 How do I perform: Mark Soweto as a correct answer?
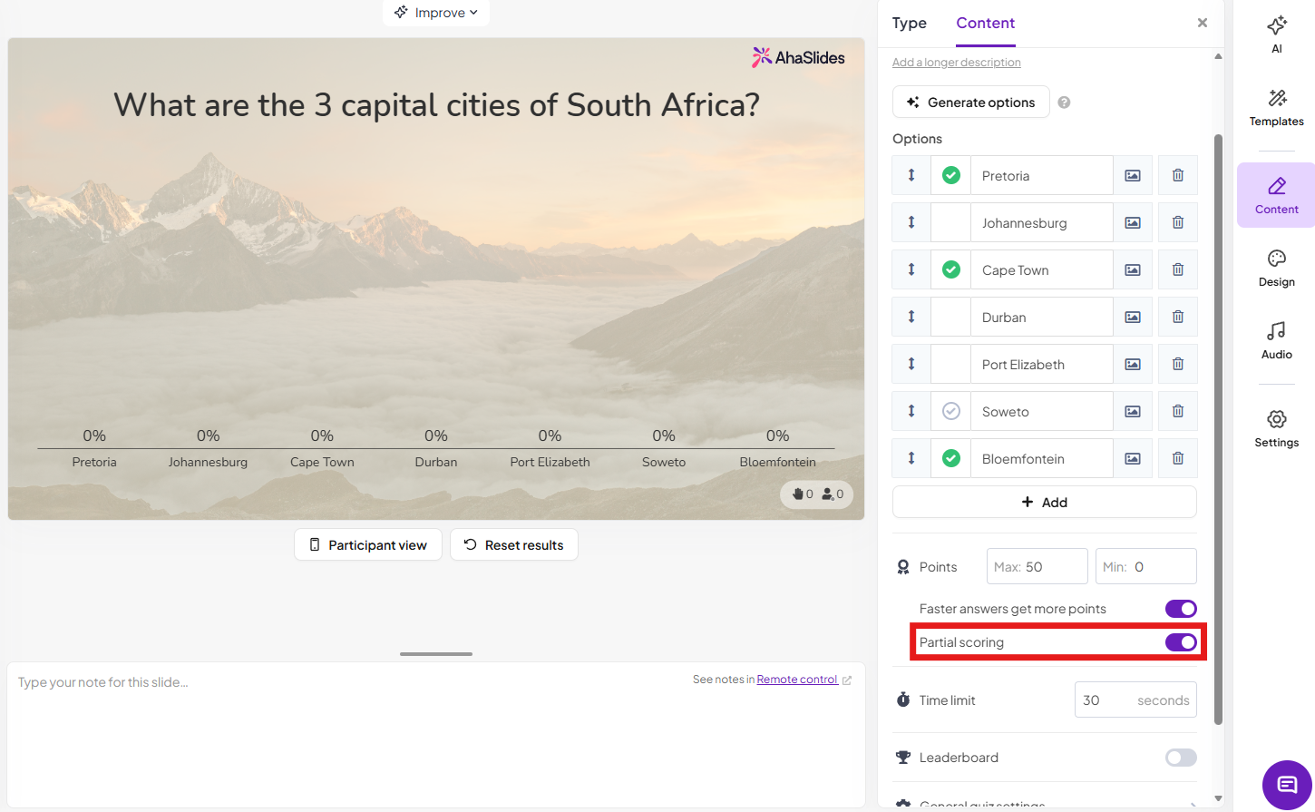tap(950, 411)
